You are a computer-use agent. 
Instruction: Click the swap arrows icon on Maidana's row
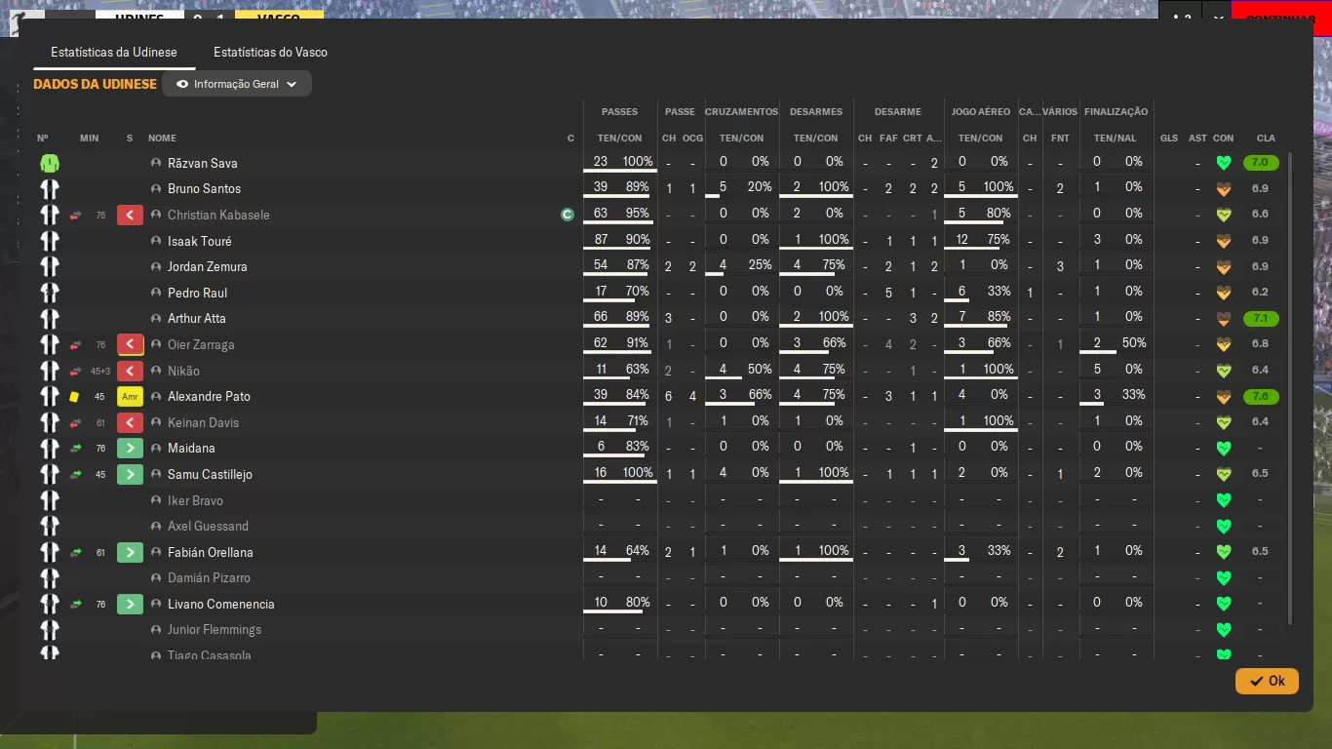click(x=75, y=449)
